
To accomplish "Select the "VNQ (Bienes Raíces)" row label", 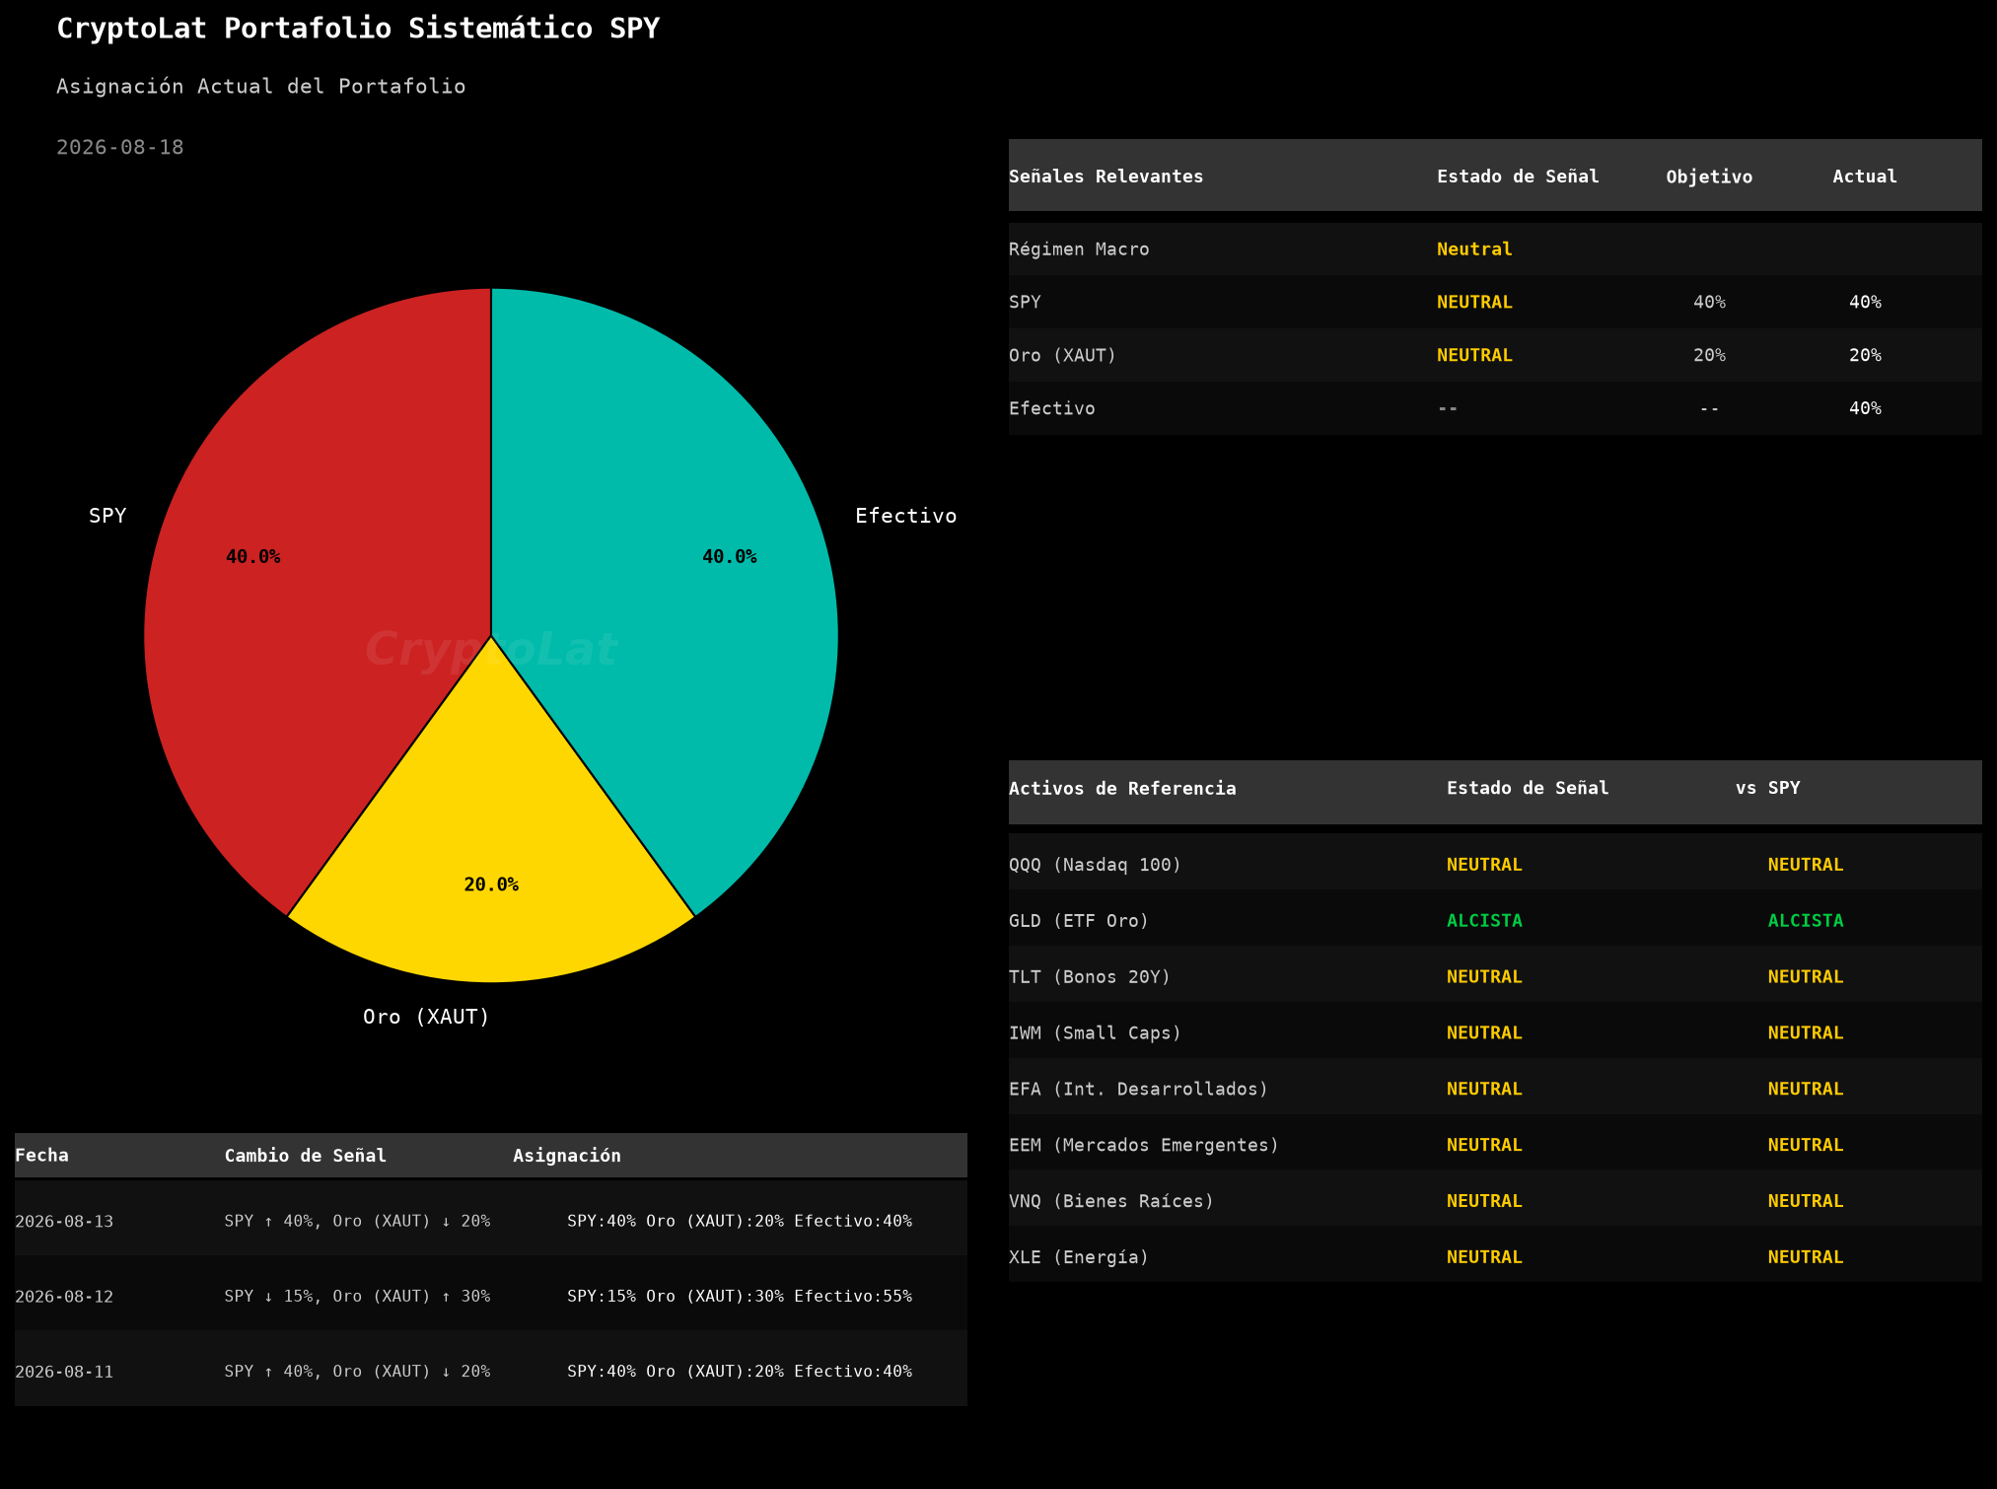I will tap(1111, 1202).
